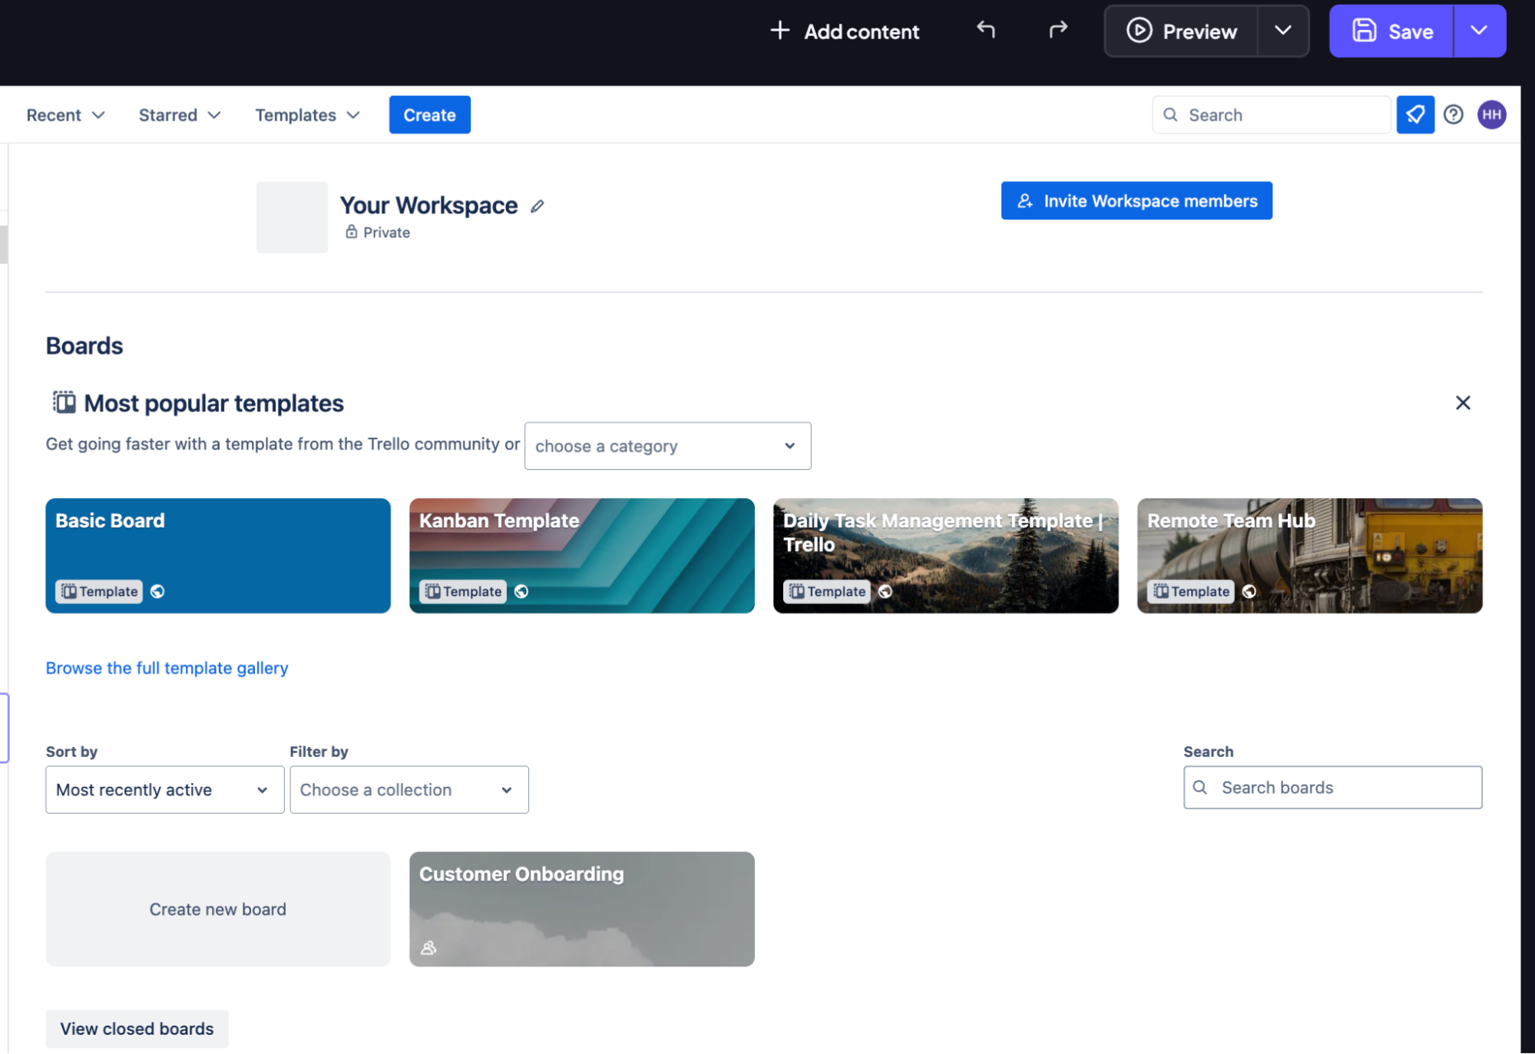Open the Recent menu
The width and height of the screenshot is (1535, 1054).
click(65, 115)
